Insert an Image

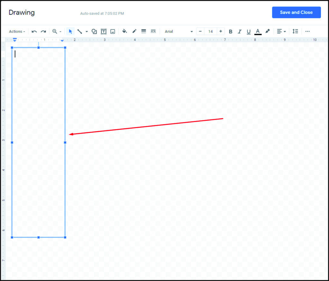pyautogui.click(x=113, y=31)
